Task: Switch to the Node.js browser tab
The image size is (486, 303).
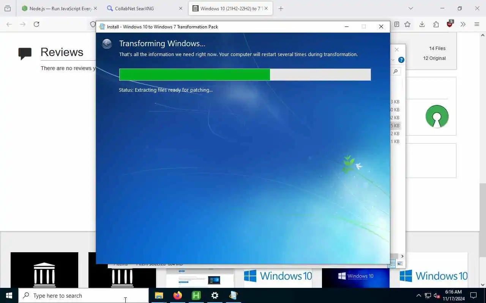Action: [x=57, y=8]
